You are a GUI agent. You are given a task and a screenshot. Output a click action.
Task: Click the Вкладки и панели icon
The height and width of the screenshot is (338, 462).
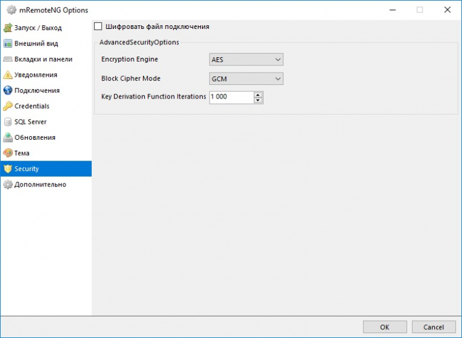tap(7, 59)
